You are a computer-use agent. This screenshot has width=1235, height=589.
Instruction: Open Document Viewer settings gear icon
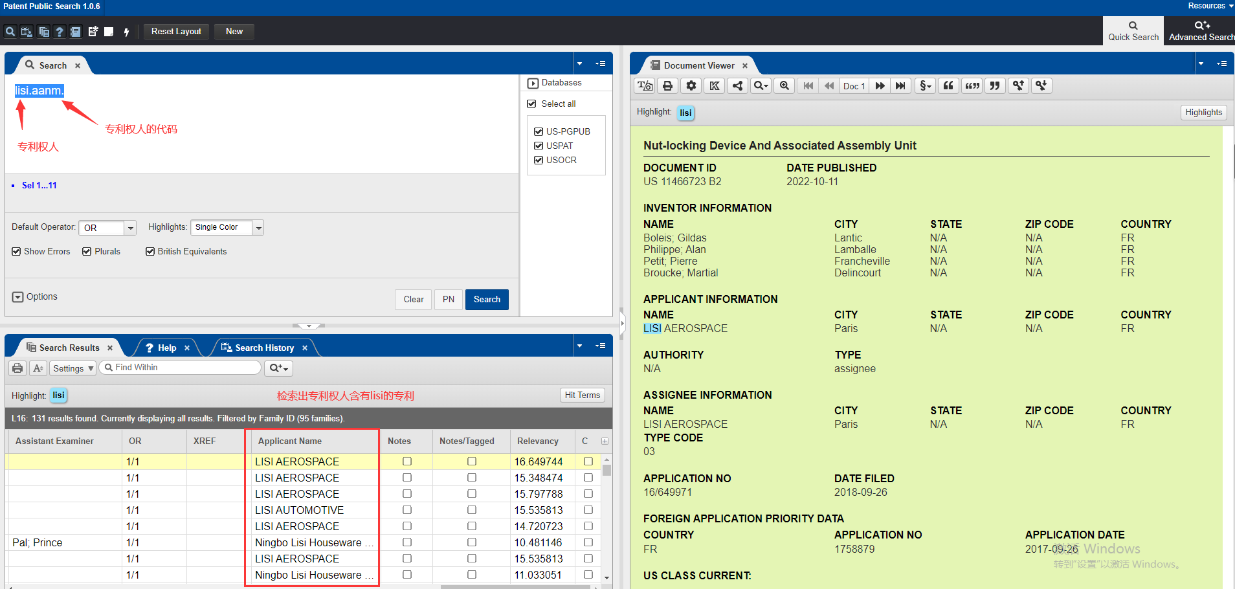click(x=691, y=86)
